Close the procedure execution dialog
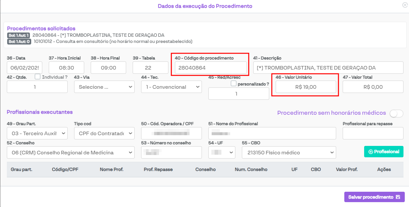Image resolution: width=409 pixels, height=207 pixels. pos(404,5)
